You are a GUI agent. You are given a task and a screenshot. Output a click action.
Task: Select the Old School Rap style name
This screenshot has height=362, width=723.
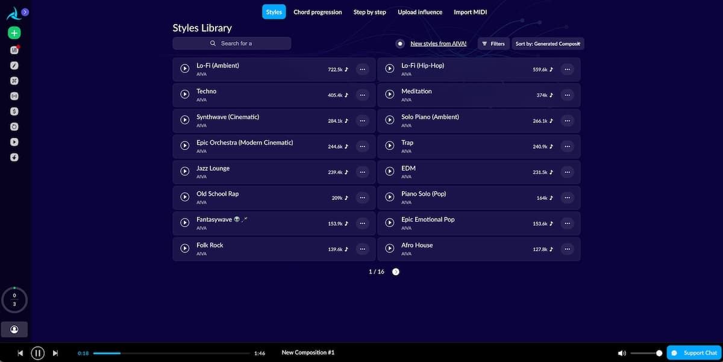click(x=218, y=194)
